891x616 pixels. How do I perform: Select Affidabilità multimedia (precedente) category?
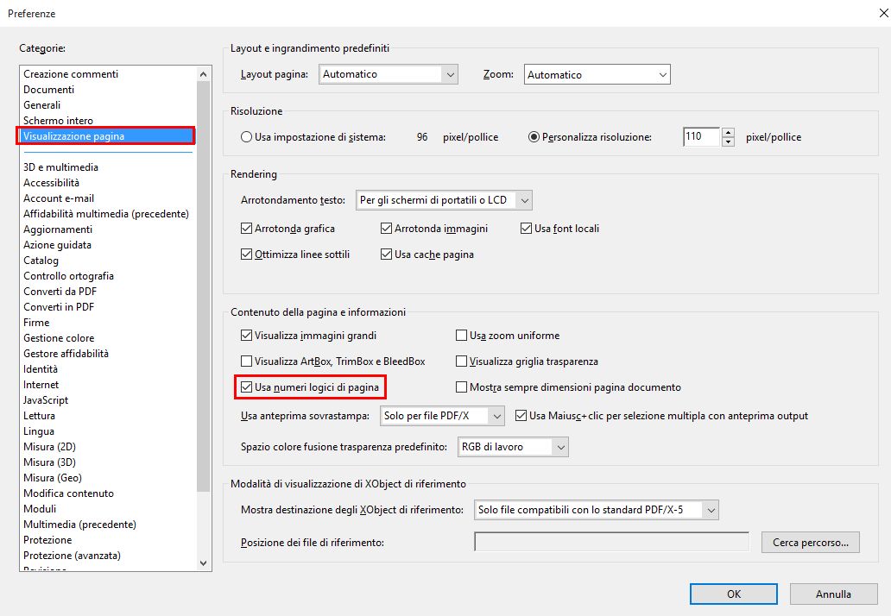108,213
